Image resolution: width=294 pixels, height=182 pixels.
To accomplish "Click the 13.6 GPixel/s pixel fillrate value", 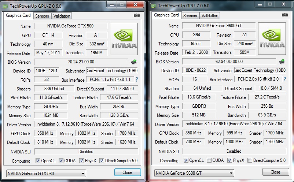I will [199, 97].
